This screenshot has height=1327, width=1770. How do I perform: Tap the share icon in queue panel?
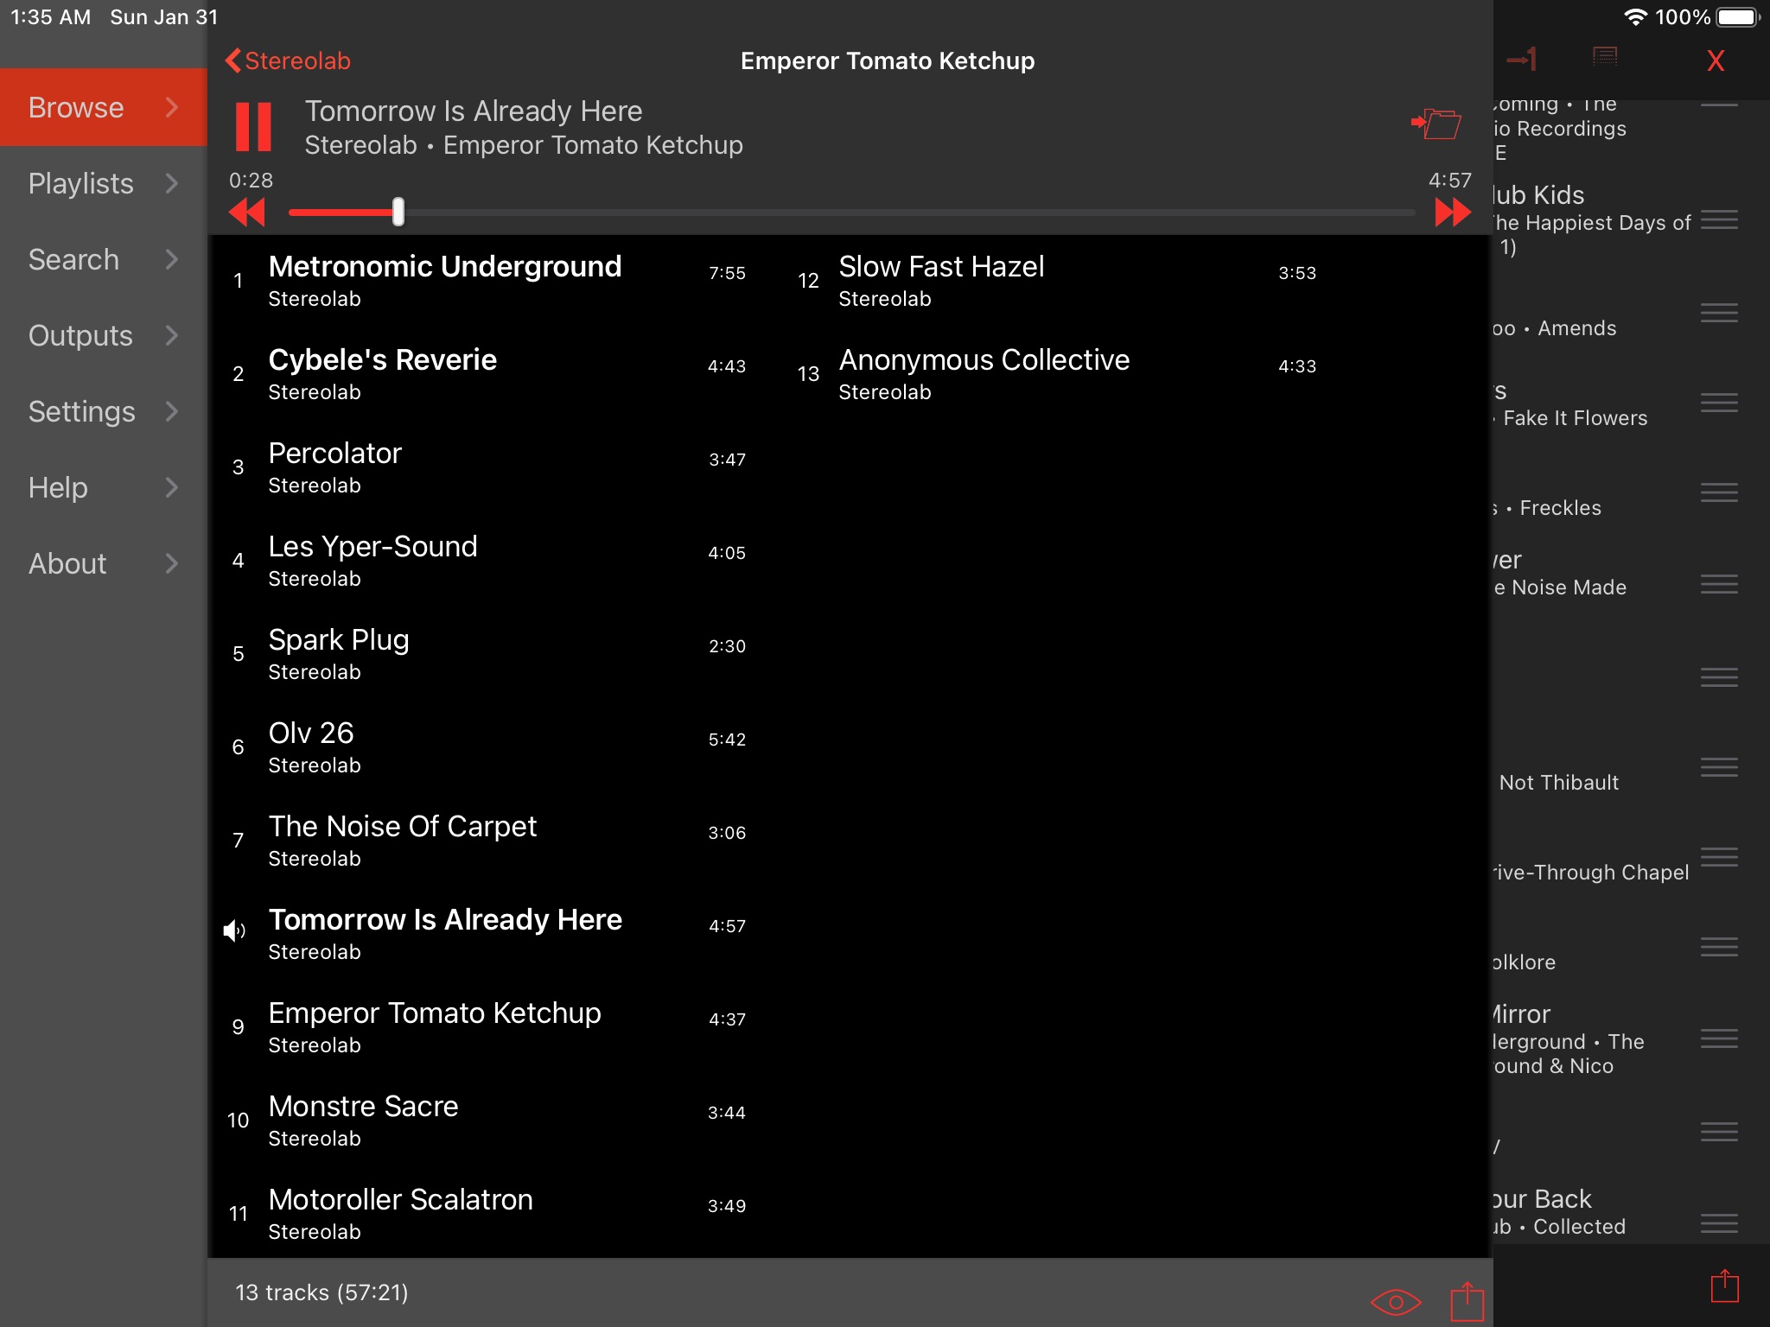[1724, 1285]
